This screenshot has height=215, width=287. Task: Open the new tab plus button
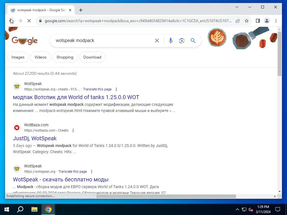(x=81, y=10)
